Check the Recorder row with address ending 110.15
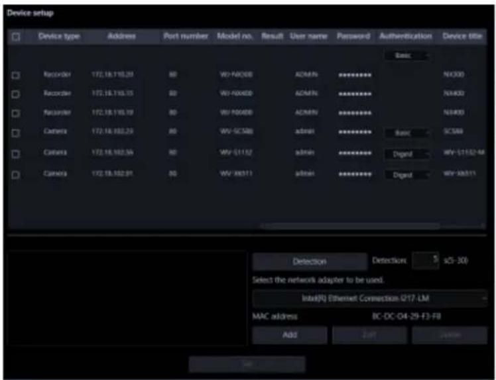496x380 pixels. coord(15,94)
